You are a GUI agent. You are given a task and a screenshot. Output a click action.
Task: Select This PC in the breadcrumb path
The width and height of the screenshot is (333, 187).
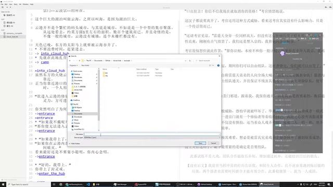click(x=89, y=61)
